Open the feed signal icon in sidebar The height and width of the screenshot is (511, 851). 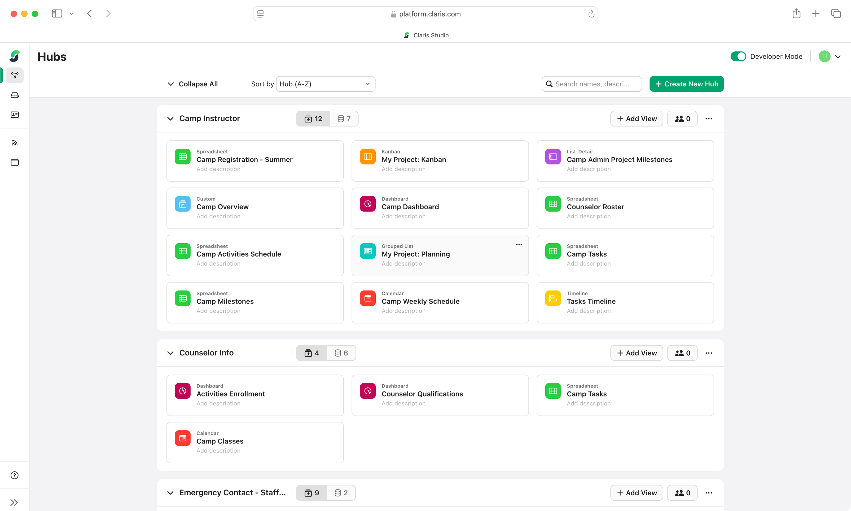coord(15,143)
